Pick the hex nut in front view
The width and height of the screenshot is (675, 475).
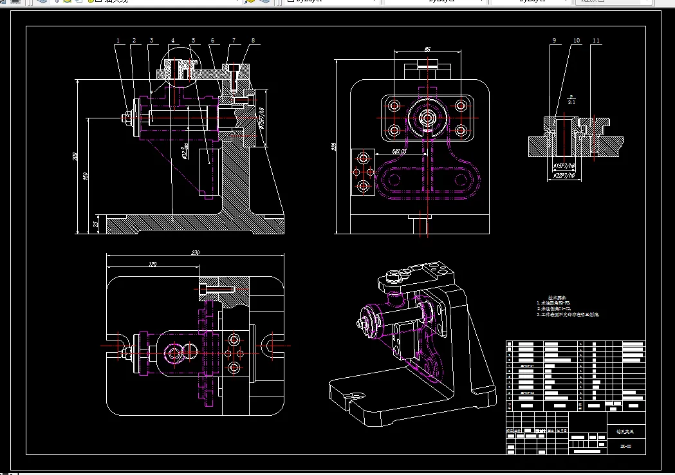(x=127, y=118)
